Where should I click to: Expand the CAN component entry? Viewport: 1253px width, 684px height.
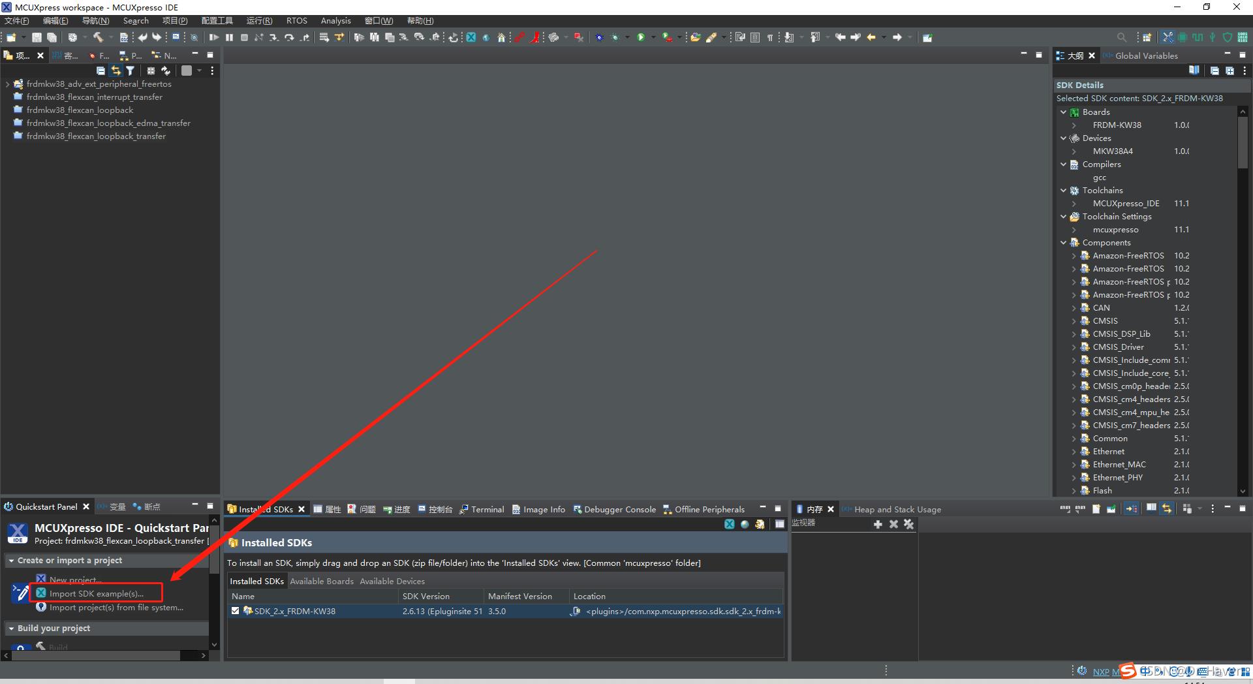(x=1074, y=308)
